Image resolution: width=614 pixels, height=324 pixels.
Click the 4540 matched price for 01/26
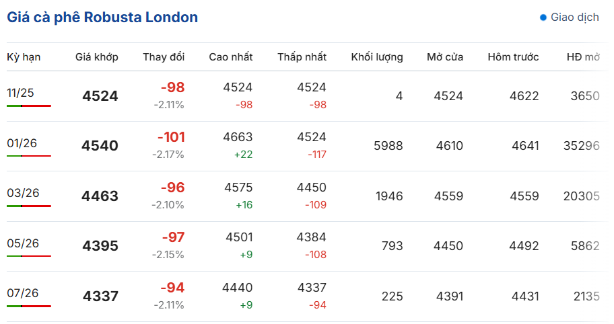(x=100, y=147)
